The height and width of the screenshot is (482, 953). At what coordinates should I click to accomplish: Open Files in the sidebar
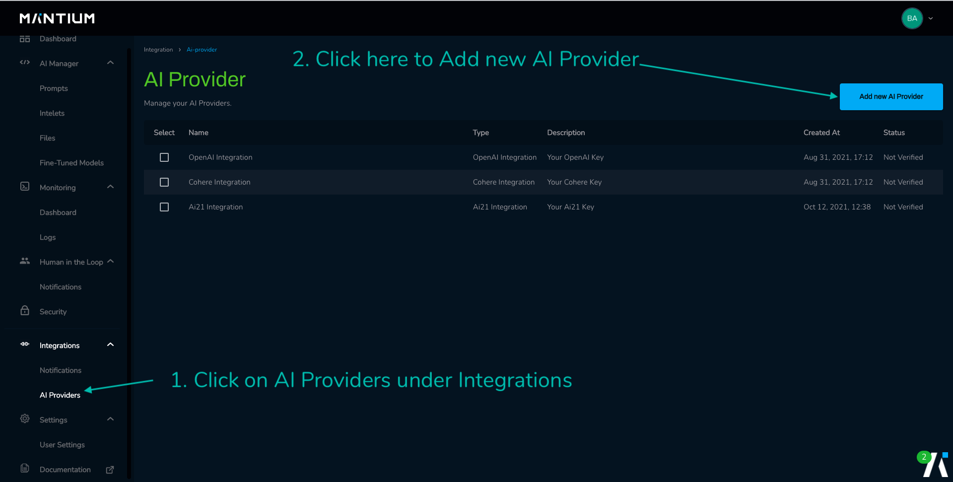tap(48, 138)
